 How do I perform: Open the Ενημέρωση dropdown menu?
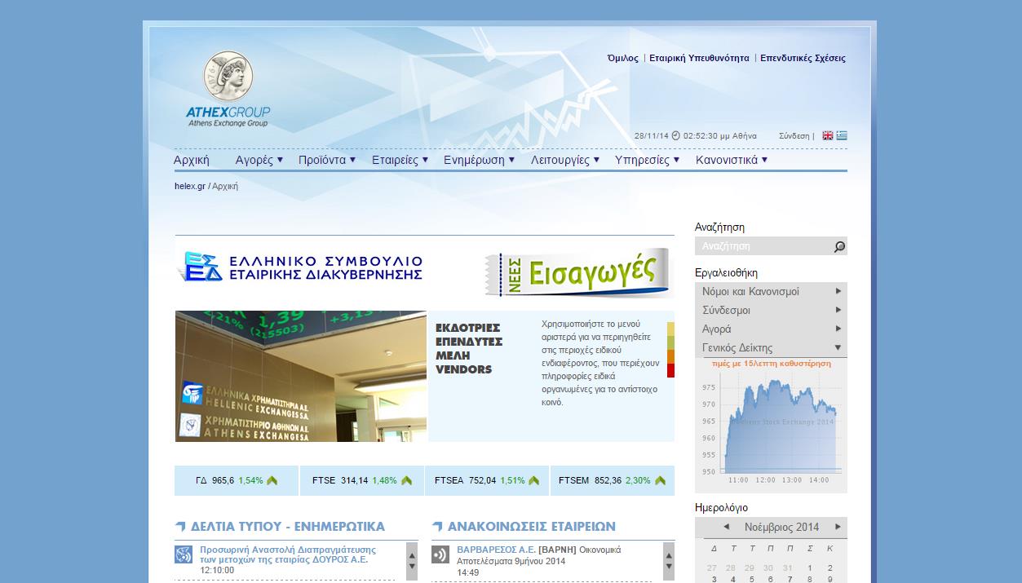[480, 160]
